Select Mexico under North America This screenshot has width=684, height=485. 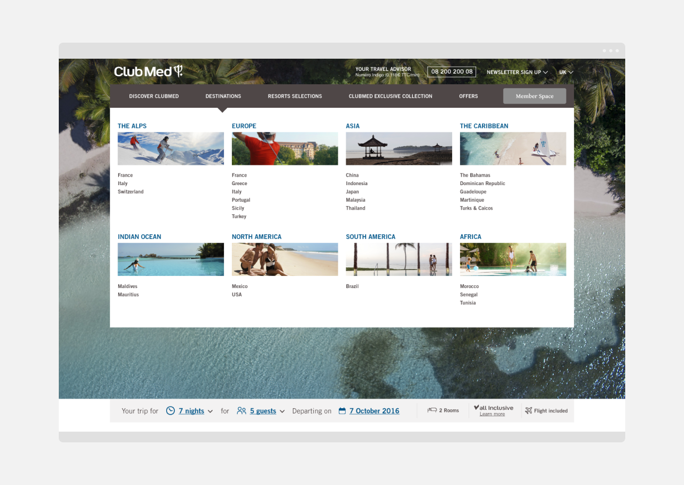(x=240, y=287)
